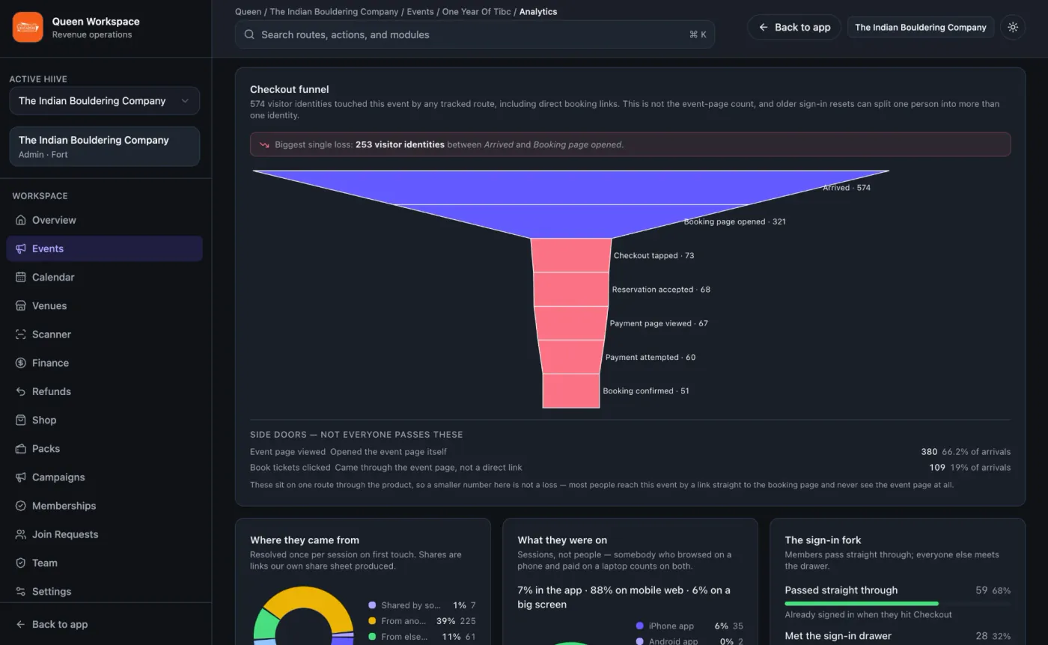Click the "Payment page viewed · 67" label

point(659,324)
